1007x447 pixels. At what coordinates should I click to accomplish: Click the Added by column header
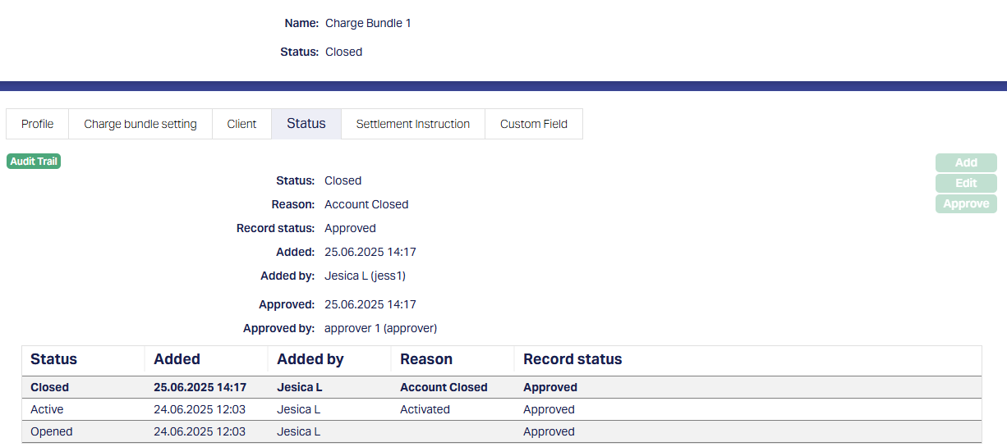pos(310,359)
